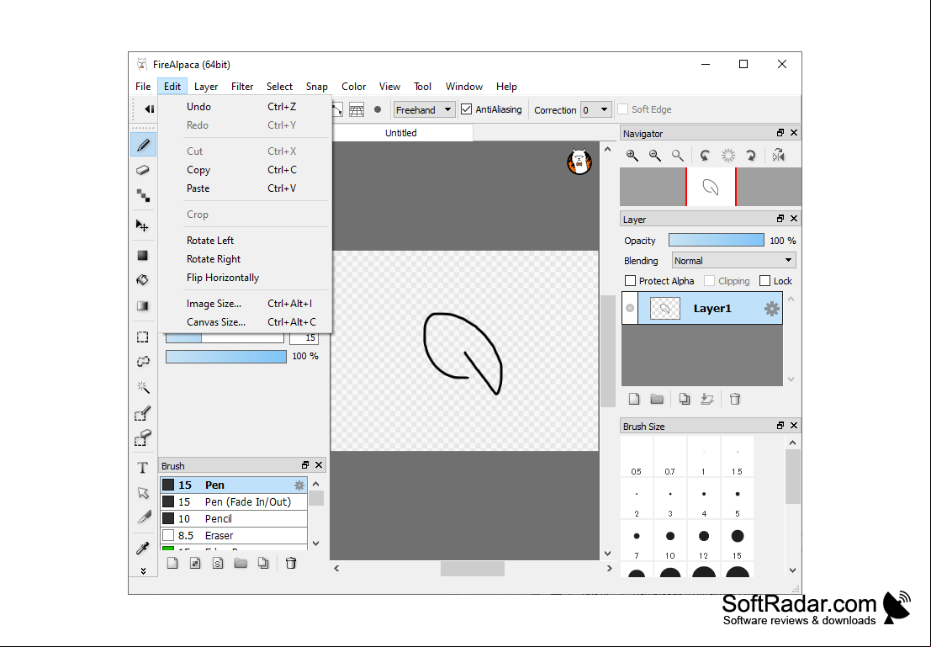Select the Operation arrow tool
Screen dimensions: 931x647
(x=143, y=492)
